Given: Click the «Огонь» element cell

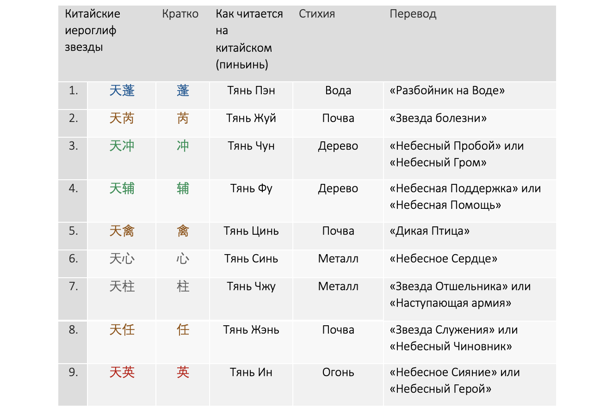Looking at the screenshot, I should 338,372.
